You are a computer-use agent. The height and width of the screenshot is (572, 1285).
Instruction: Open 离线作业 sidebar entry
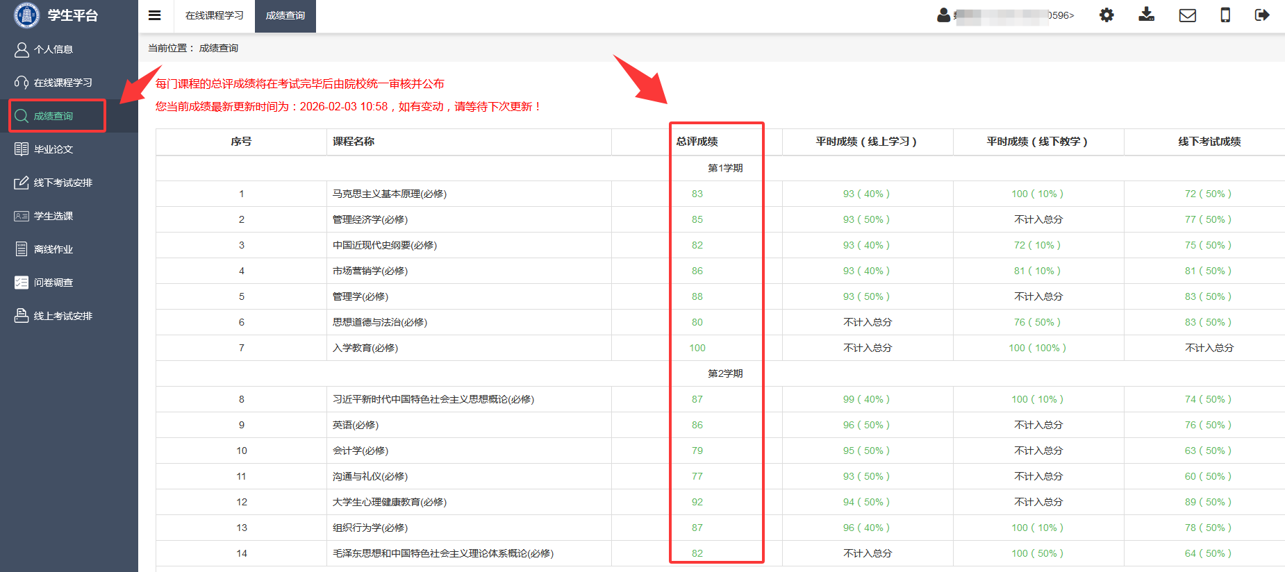[x=53, y=249]
